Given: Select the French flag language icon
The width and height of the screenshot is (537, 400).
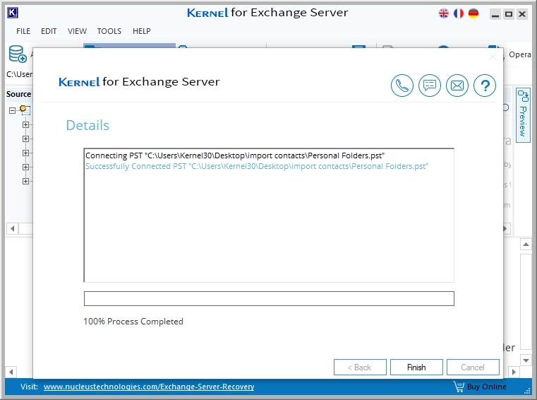Looking at the screenshot, I should (x=459, y=13).
